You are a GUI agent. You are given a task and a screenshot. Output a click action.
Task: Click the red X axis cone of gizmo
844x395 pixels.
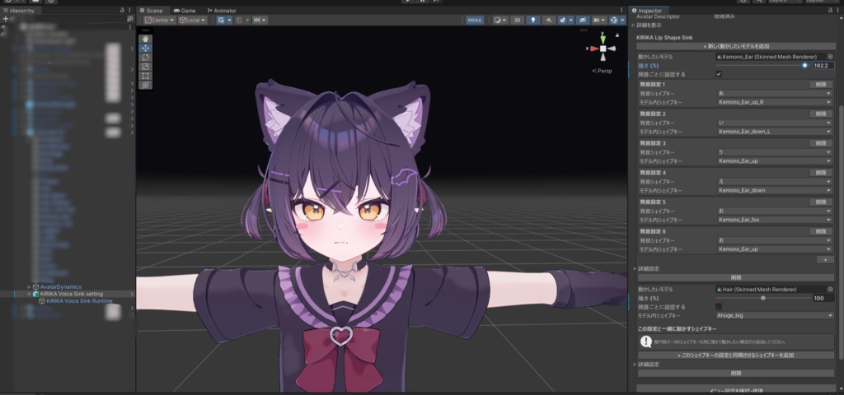(x=593, y=49)
